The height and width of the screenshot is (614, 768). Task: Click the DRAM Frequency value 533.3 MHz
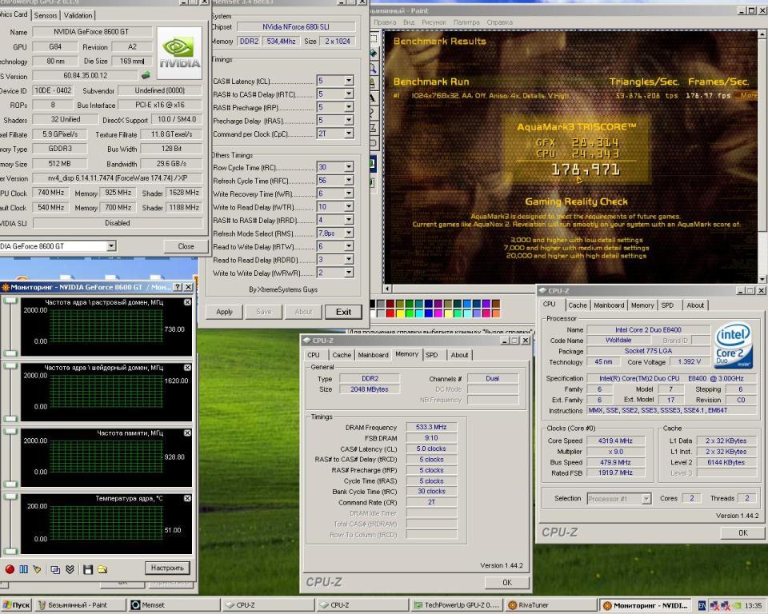pos(431,428)
